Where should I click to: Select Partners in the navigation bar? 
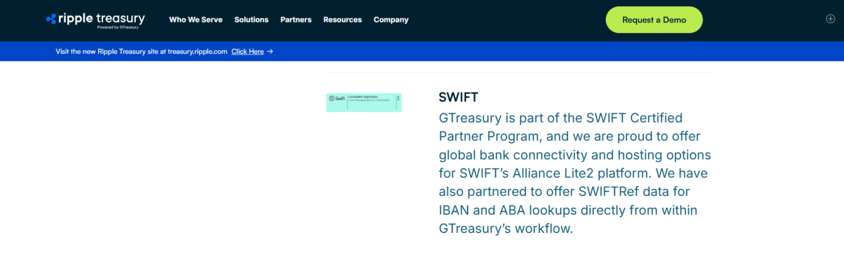(x=296, y=19)
